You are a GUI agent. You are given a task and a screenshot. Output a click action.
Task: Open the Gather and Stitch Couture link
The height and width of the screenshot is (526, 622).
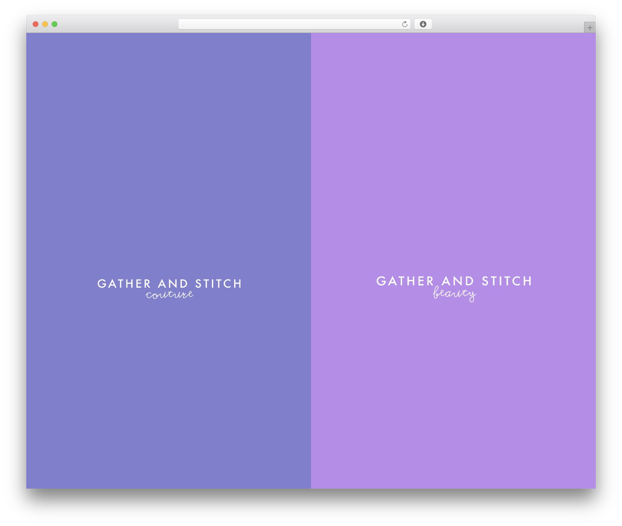(170, 289)
